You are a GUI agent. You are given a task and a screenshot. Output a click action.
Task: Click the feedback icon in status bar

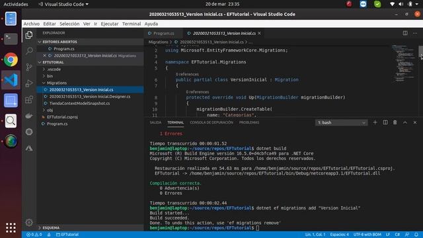[407, 235]
